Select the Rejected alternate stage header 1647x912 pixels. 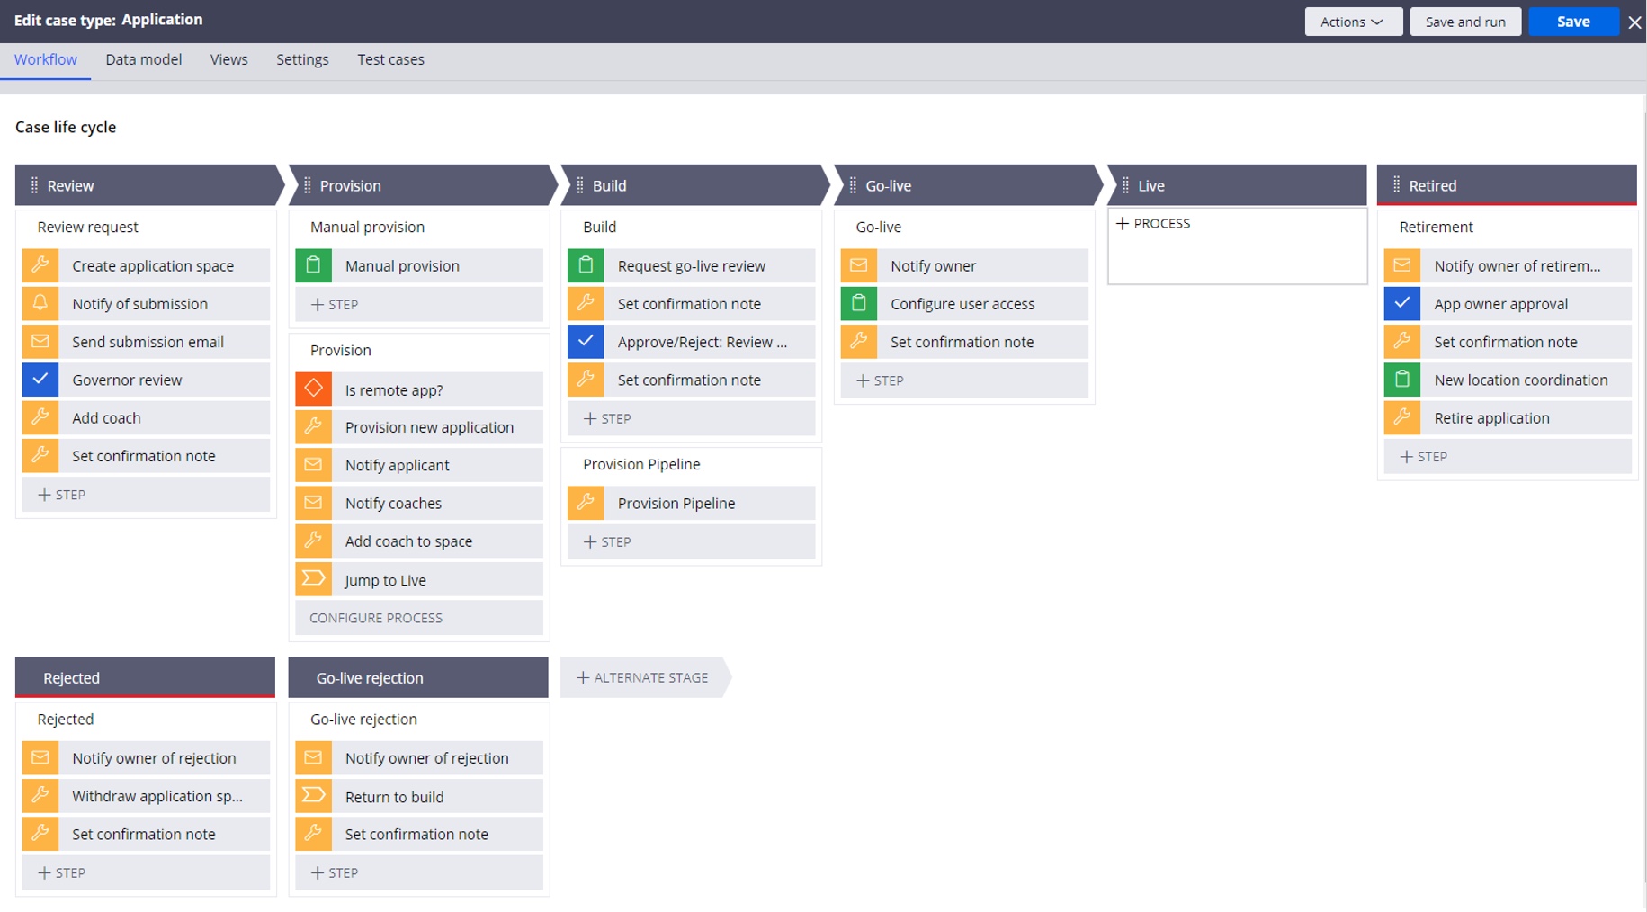tap(145, 677)
